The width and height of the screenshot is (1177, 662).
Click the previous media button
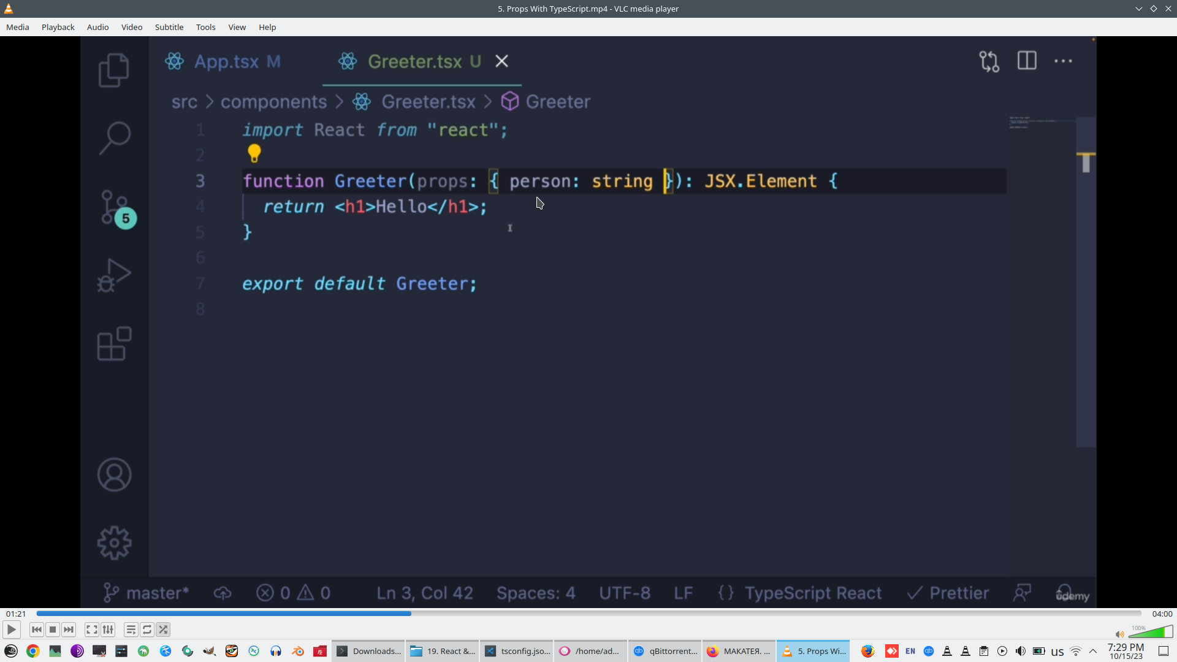pyautogui.click(x=36, y=630)
